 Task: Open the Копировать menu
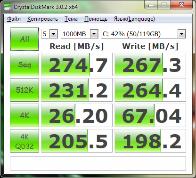(x=42, y=19)
